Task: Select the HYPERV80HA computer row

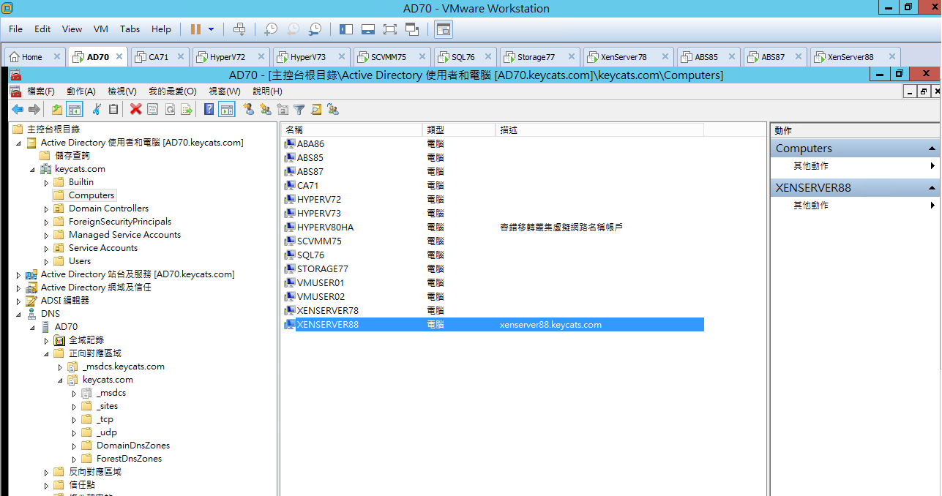Action: click(x=493, y=228)
